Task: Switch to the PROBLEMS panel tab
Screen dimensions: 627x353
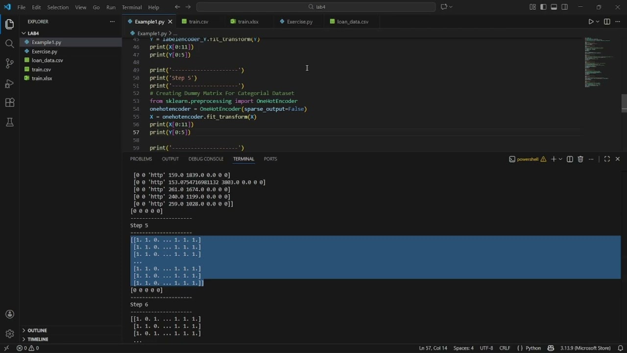Action: (141, 159)
